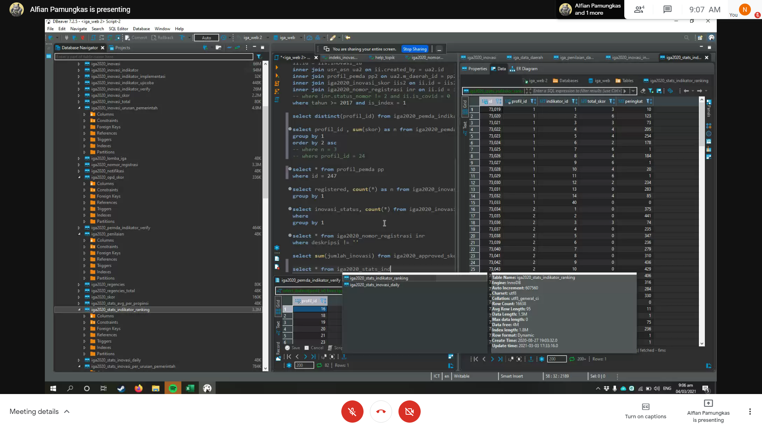Click the SQL filter expression field

click(577, 91)
